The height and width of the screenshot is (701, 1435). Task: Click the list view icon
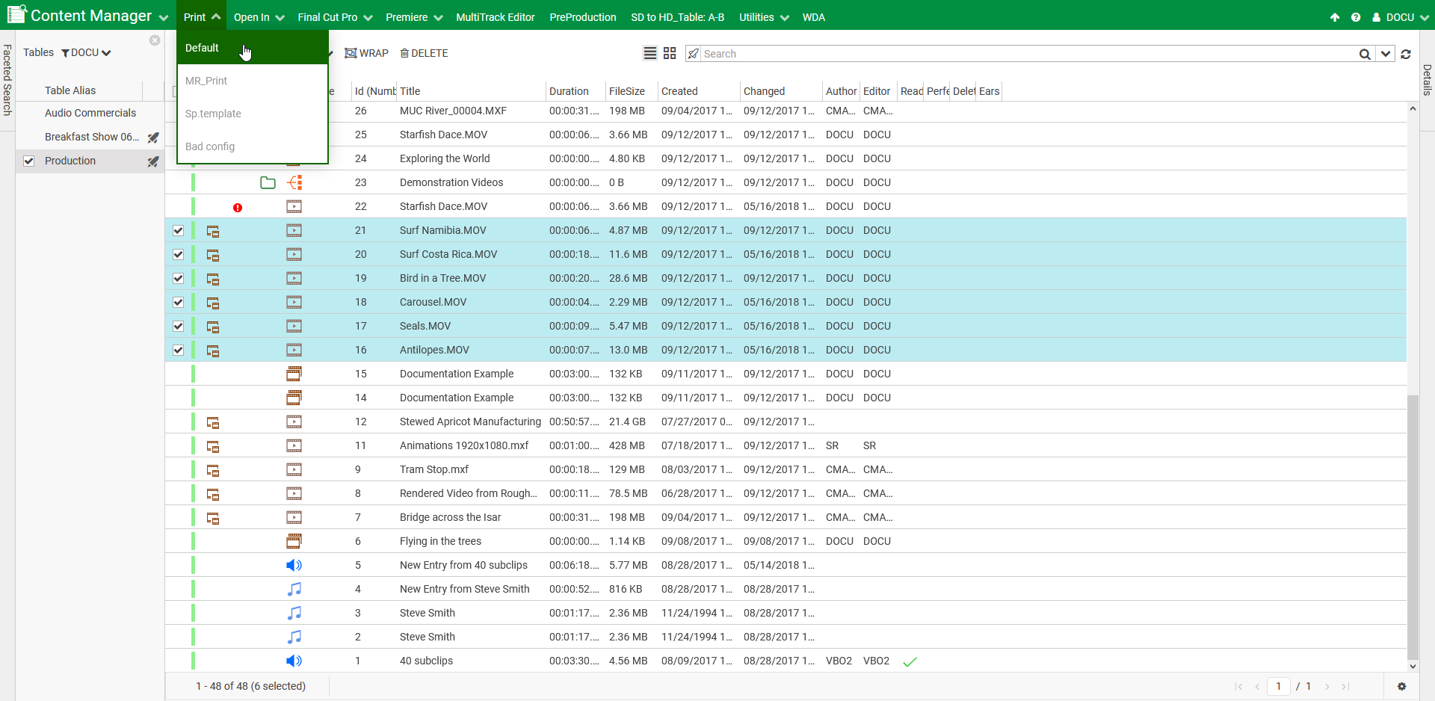649,53
